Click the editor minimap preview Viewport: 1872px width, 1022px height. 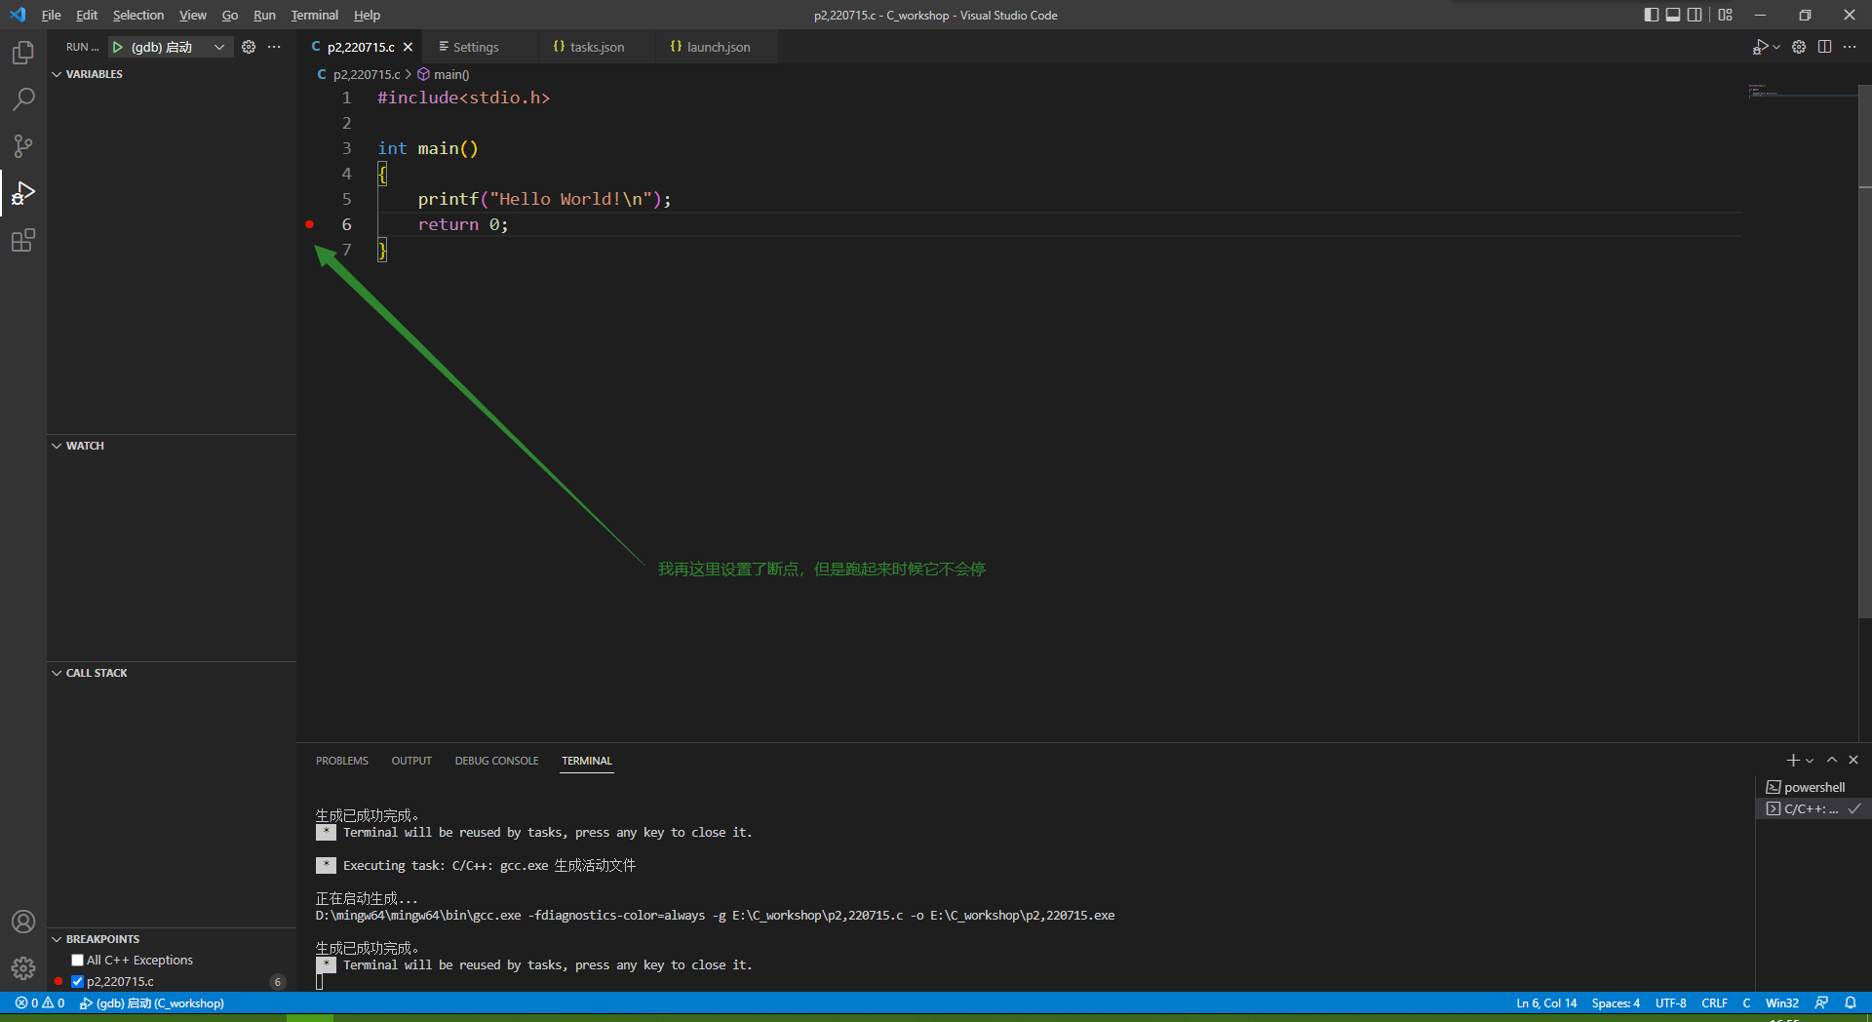pyautogui.click(x=1801, y=91)
